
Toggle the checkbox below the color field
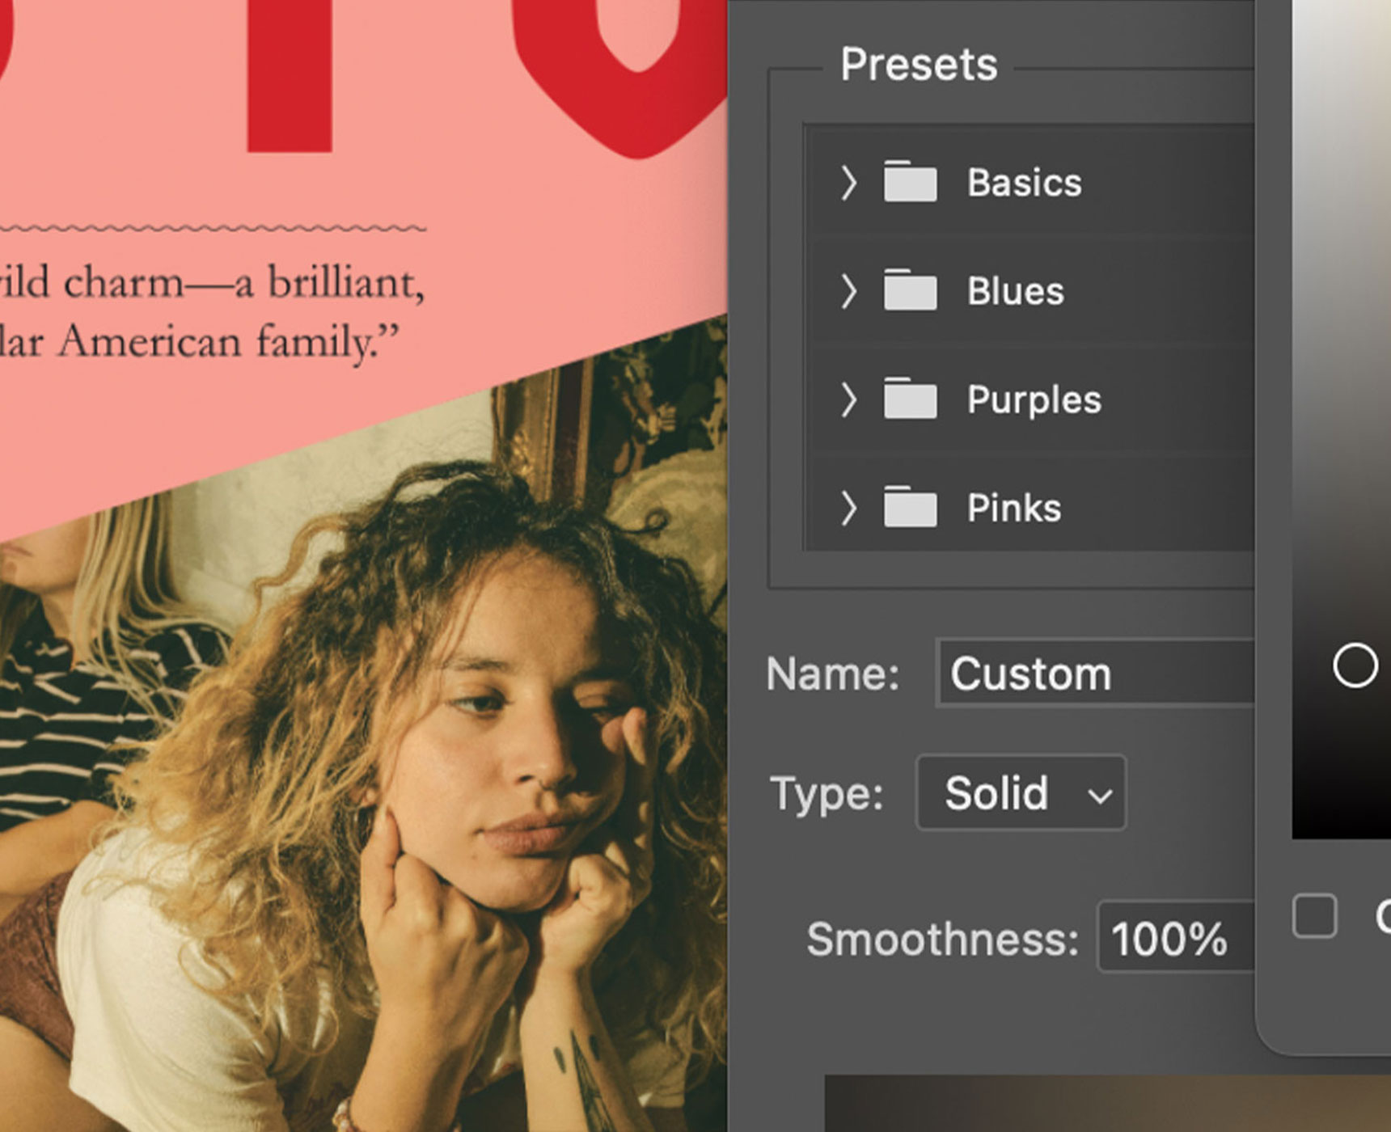[x=1314, y=916]
